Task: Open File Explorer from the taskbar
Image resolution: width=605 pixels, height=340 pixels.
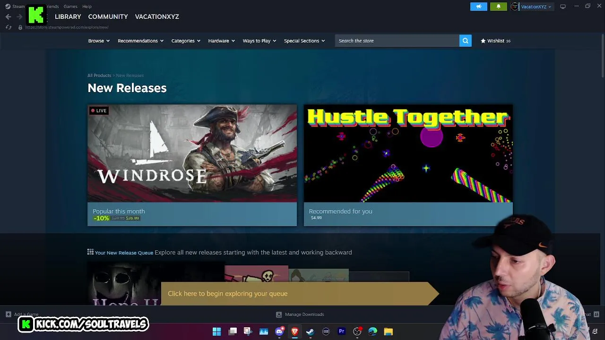Action: coord(388,331)
